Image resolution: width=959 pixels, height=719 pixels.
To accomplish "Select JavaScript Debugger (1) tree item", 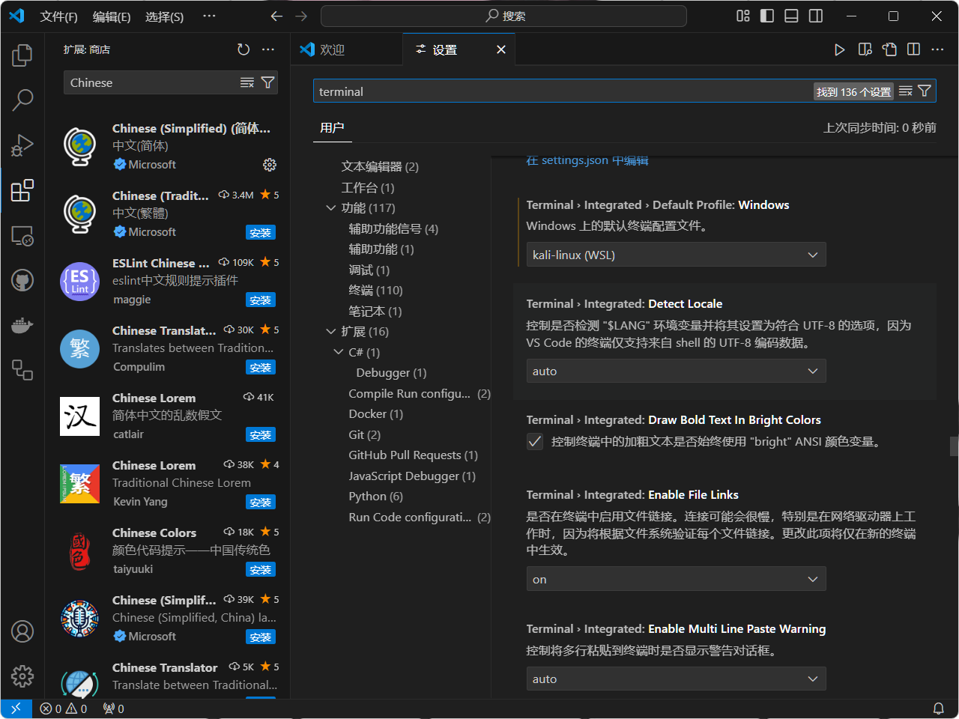I will (412, 476).
